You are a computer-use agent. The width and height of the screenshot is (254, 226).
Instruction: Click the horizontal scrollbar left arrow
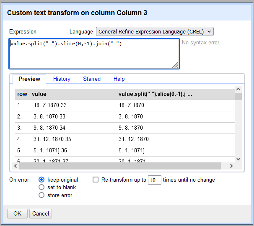coord(17,166)
